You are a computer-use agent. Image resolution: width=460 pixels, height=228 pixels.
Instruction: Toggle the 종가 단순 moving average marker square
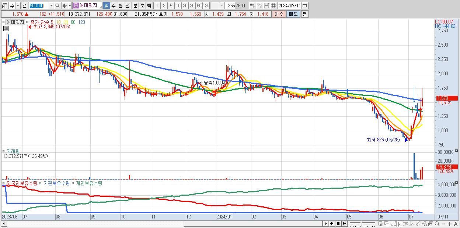click(27, 22)
